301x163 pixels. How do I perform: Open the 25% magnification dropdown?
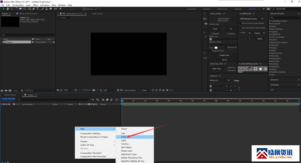pos(69,90)
